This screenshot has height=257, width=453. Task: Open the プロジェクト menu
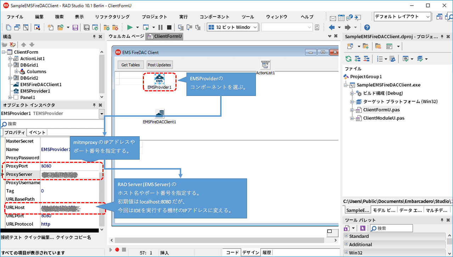155,17
